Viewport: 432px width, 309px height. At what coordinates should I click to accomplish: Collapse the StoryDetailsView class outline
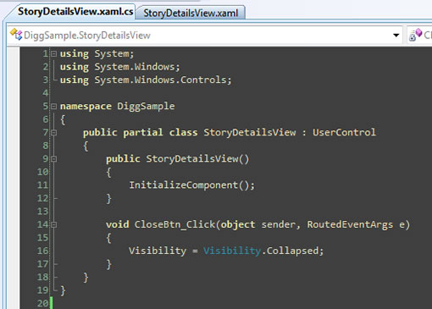tap(53, 132)
